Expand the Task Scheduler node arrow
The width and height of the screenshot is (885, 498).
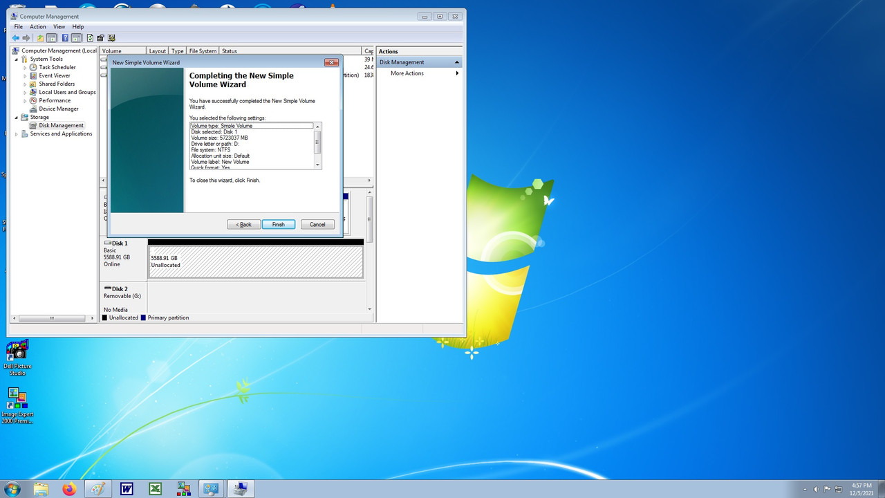(26, 67)
